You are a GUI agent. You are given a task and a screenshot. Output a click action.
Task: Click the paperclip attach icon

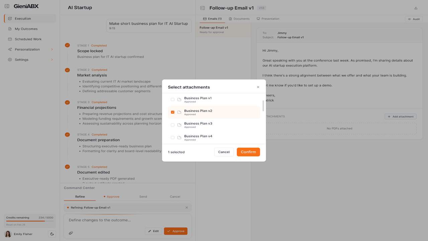tap(71, 233)
